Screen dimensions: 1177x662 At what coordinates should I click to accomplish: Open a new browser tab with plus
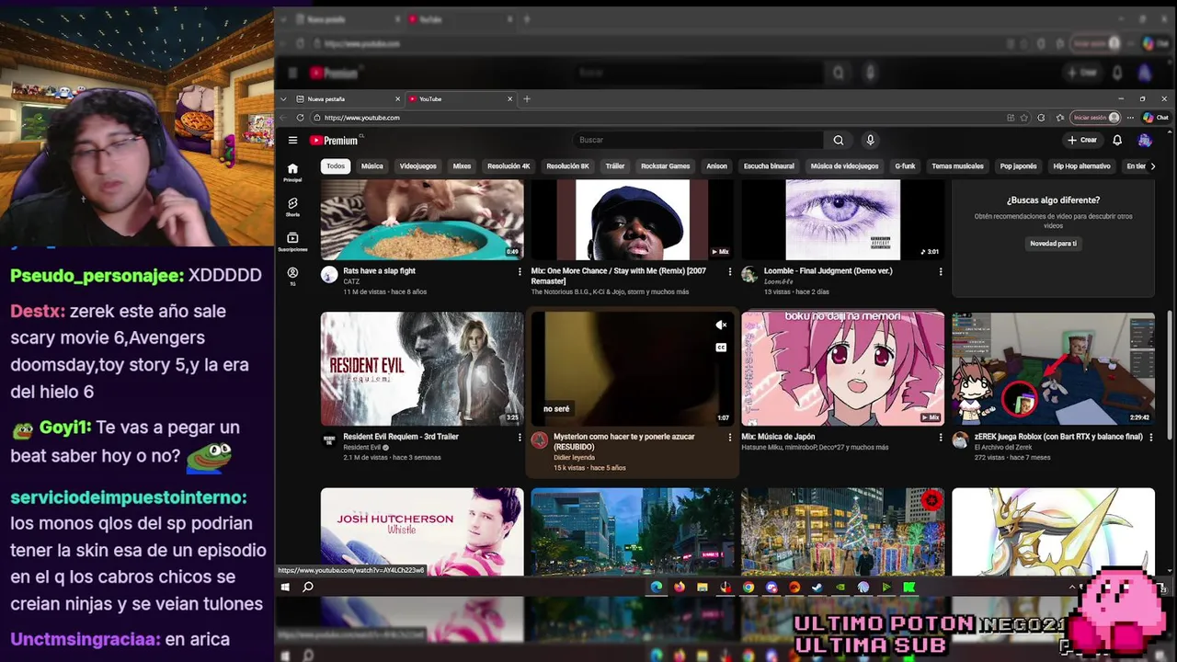527,98
